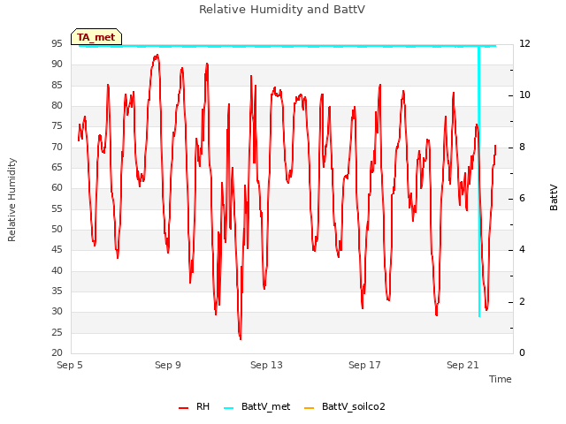Screen dimensions: 566x424
Task: Click the 'BattV' right axis title
Action: point(554,198)
